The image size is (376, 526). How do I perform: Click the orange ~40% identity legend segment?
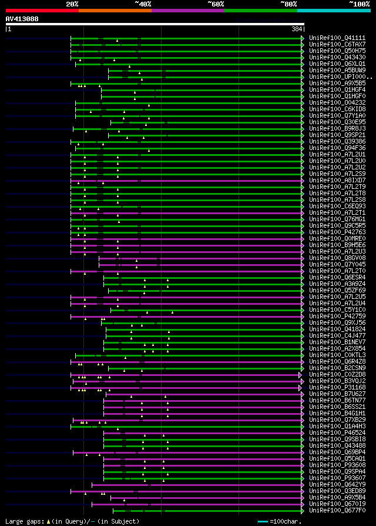pos(115,11)
